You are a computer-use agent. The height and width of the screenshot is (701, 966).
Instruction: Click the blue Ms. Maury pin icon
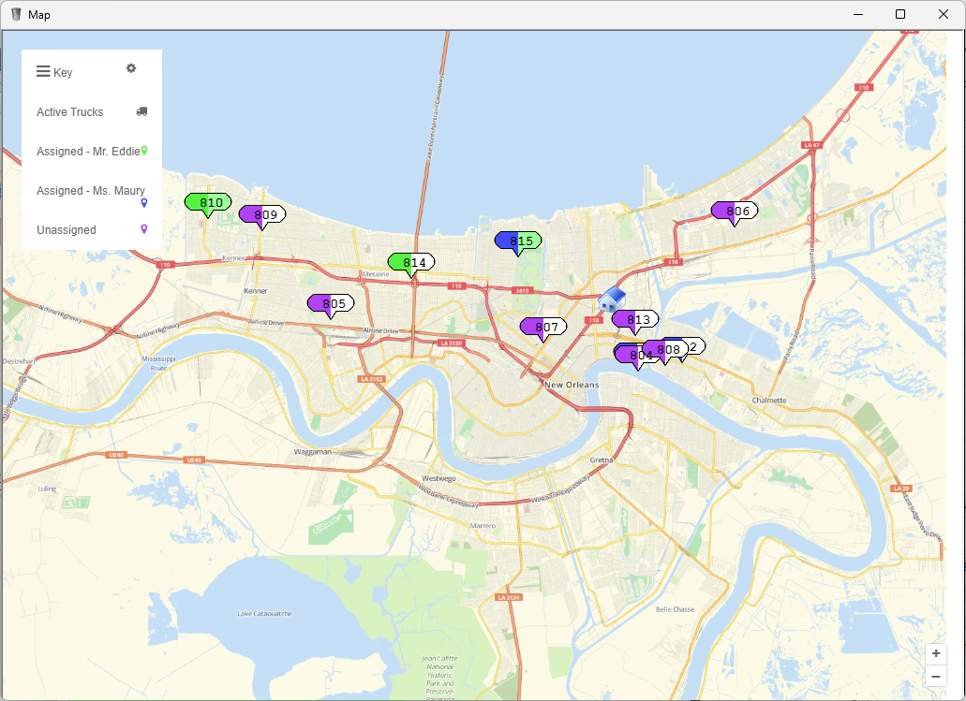pos(144,202)
